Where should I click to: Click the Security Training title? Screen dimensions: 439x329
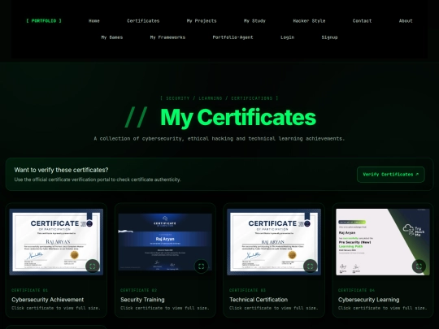pyautogui.click(x=142, y=300)
